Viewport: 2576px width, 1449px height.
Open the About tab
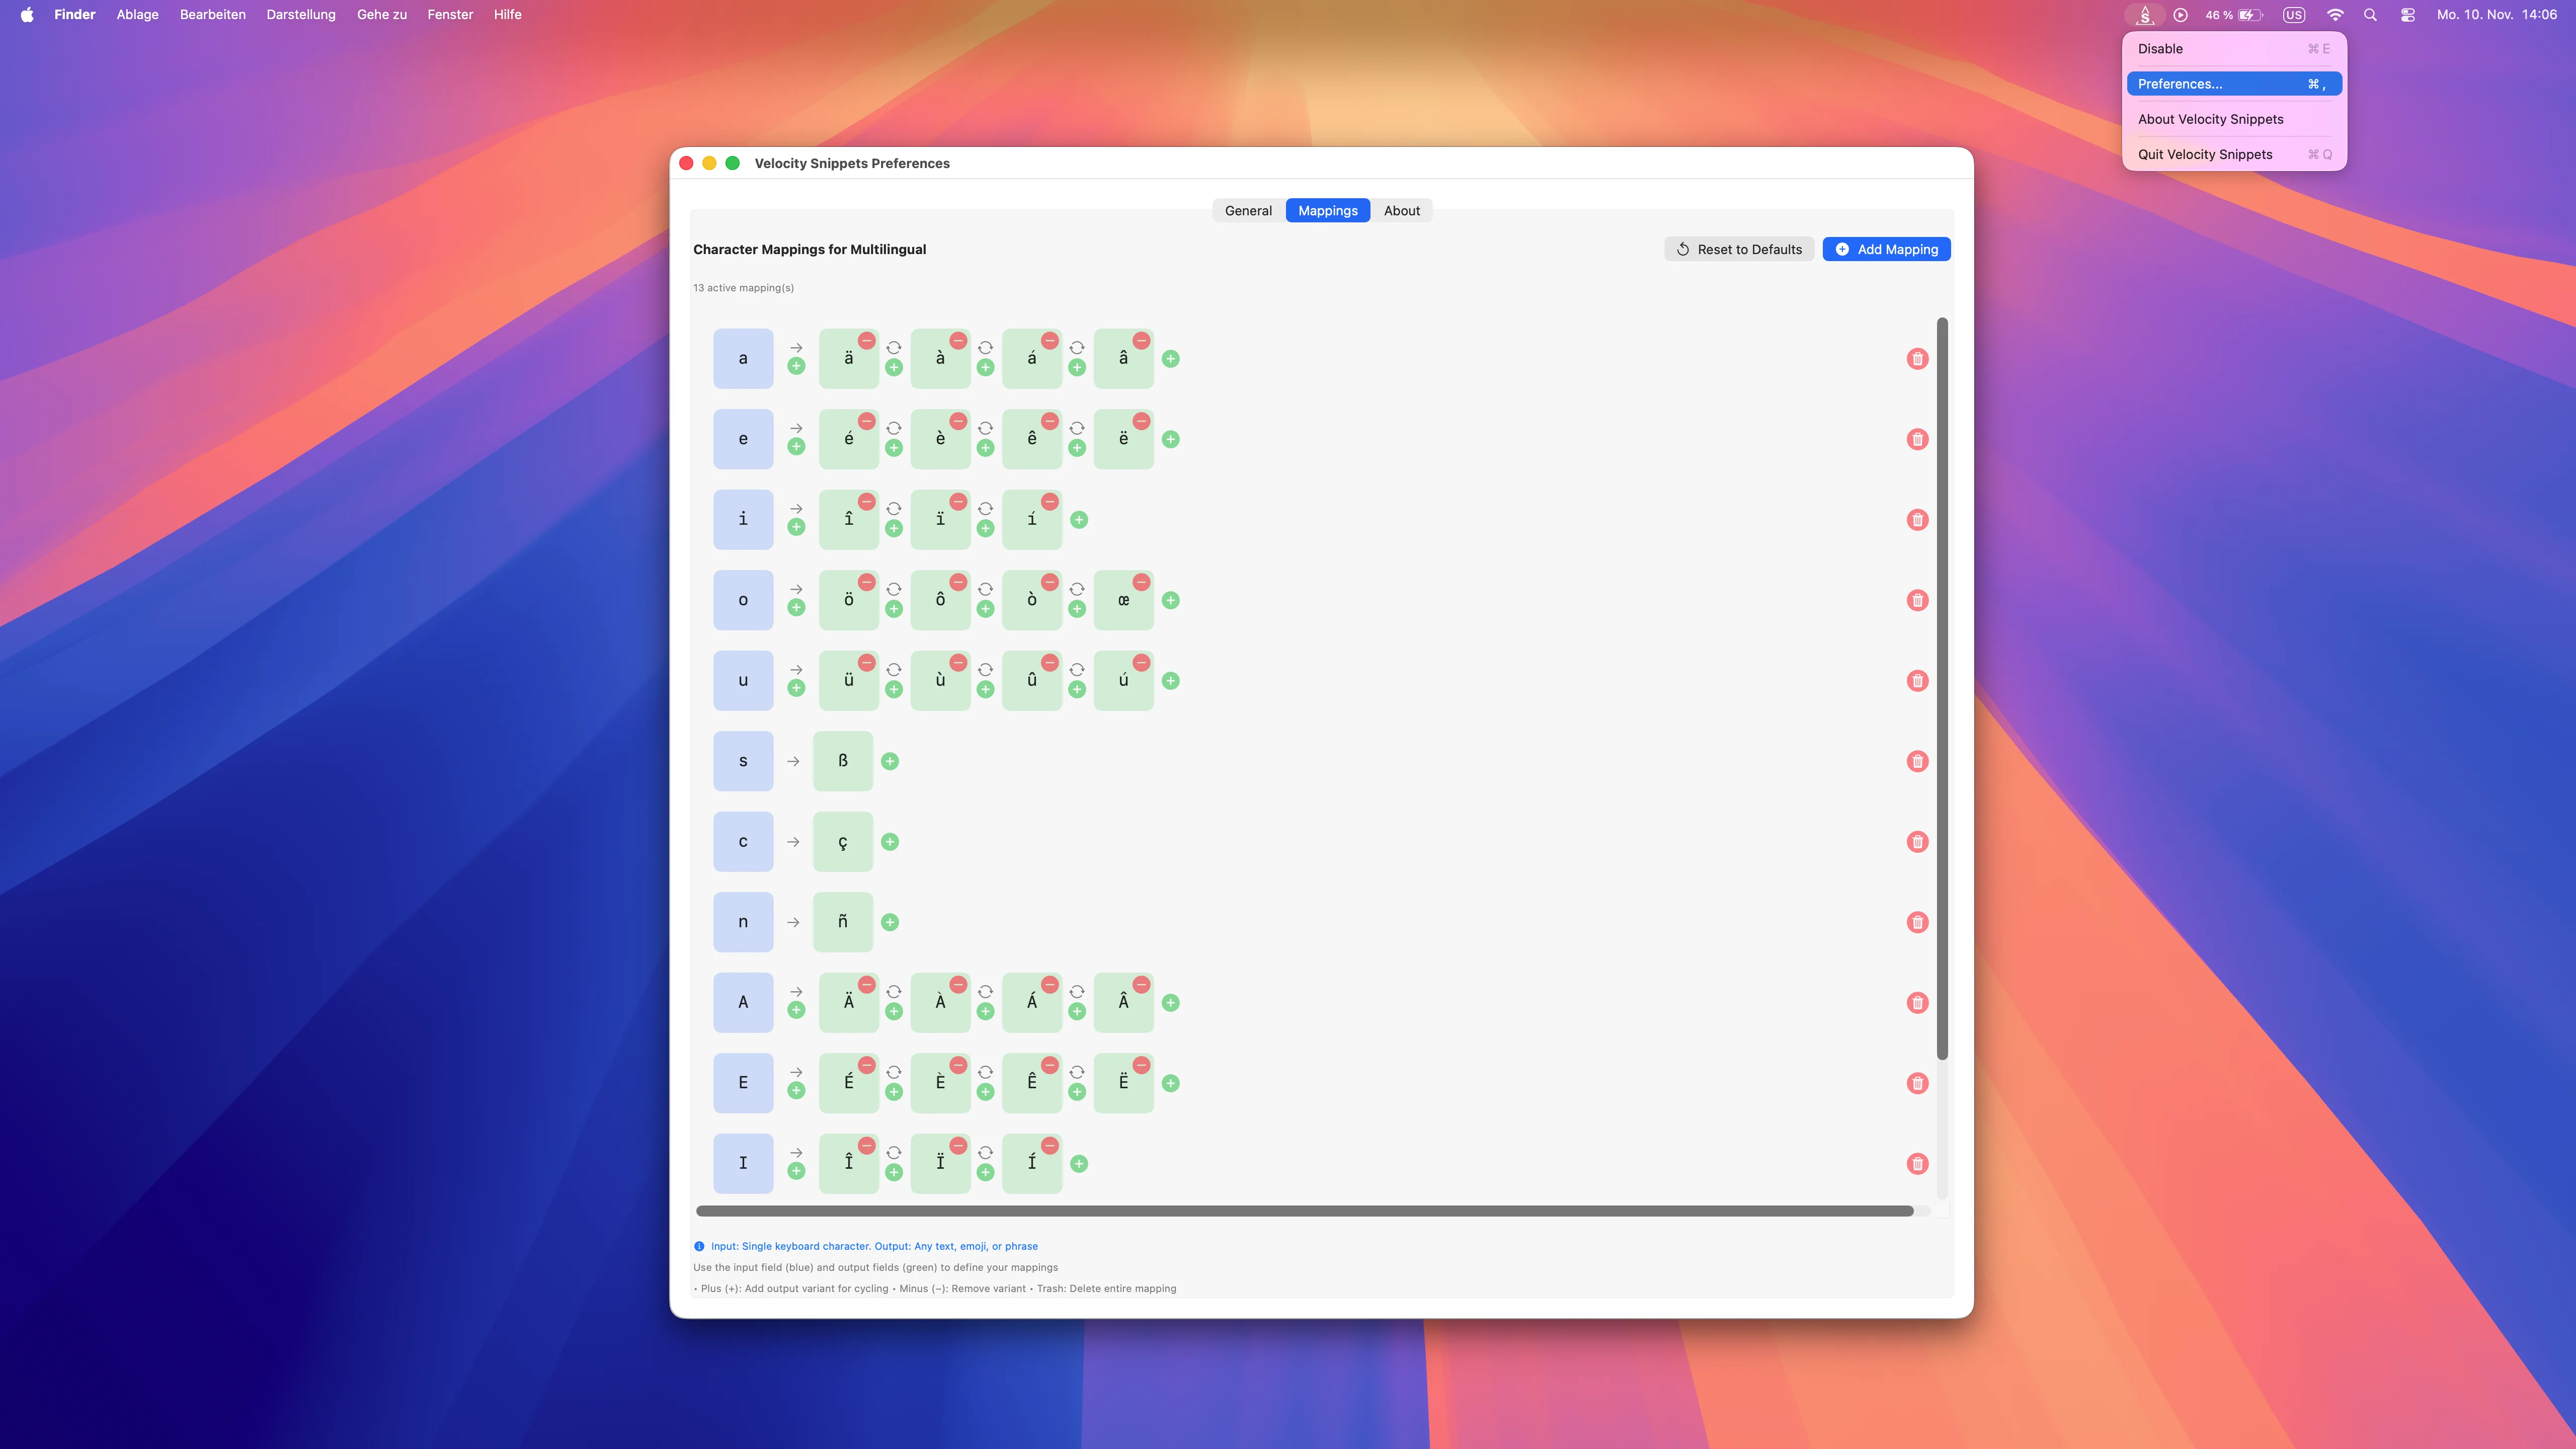click(x=1401, y=211)
